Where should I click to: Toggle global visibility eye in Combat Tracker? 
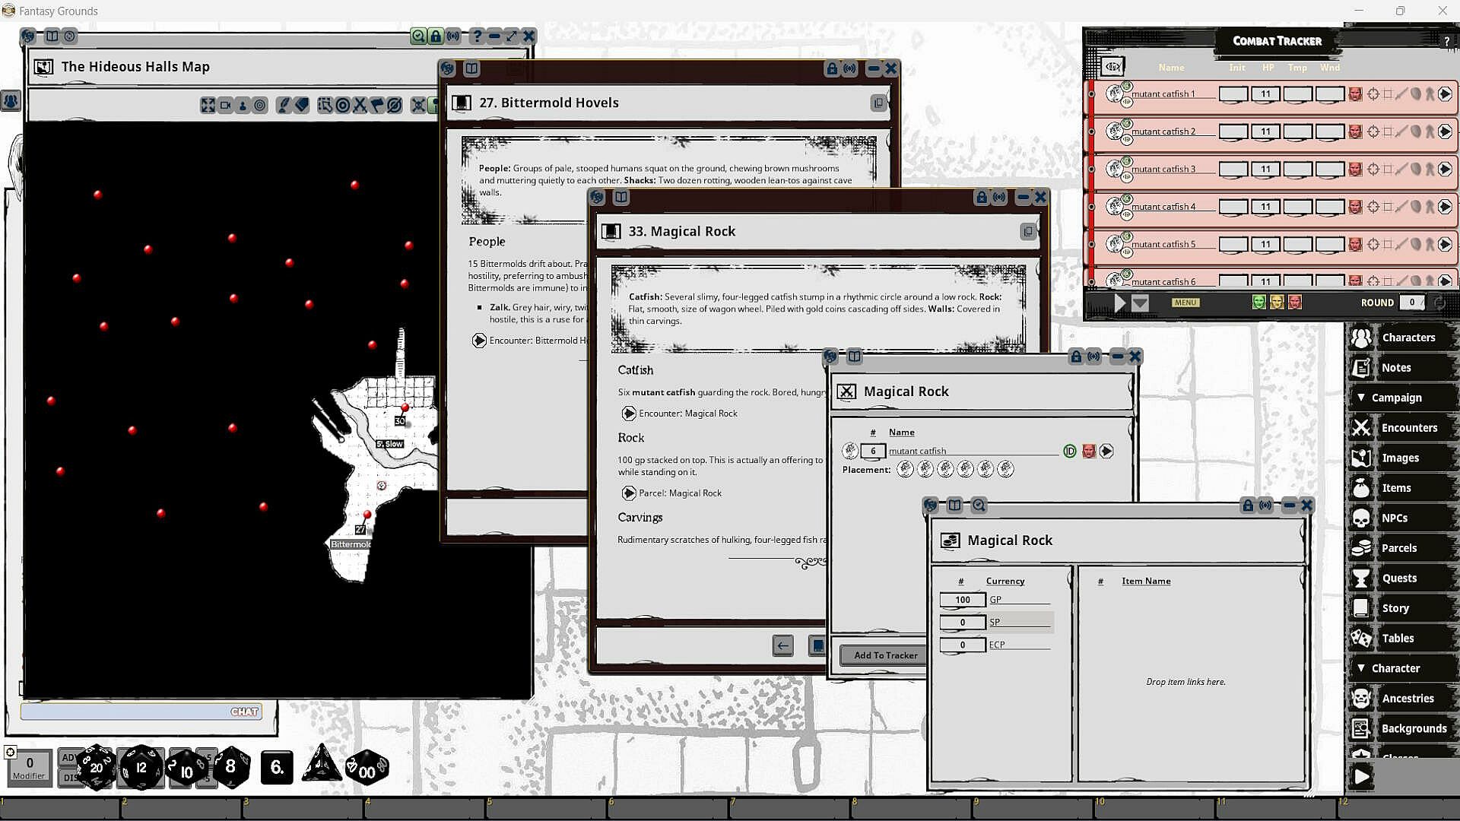click(x=1112, y=67)
